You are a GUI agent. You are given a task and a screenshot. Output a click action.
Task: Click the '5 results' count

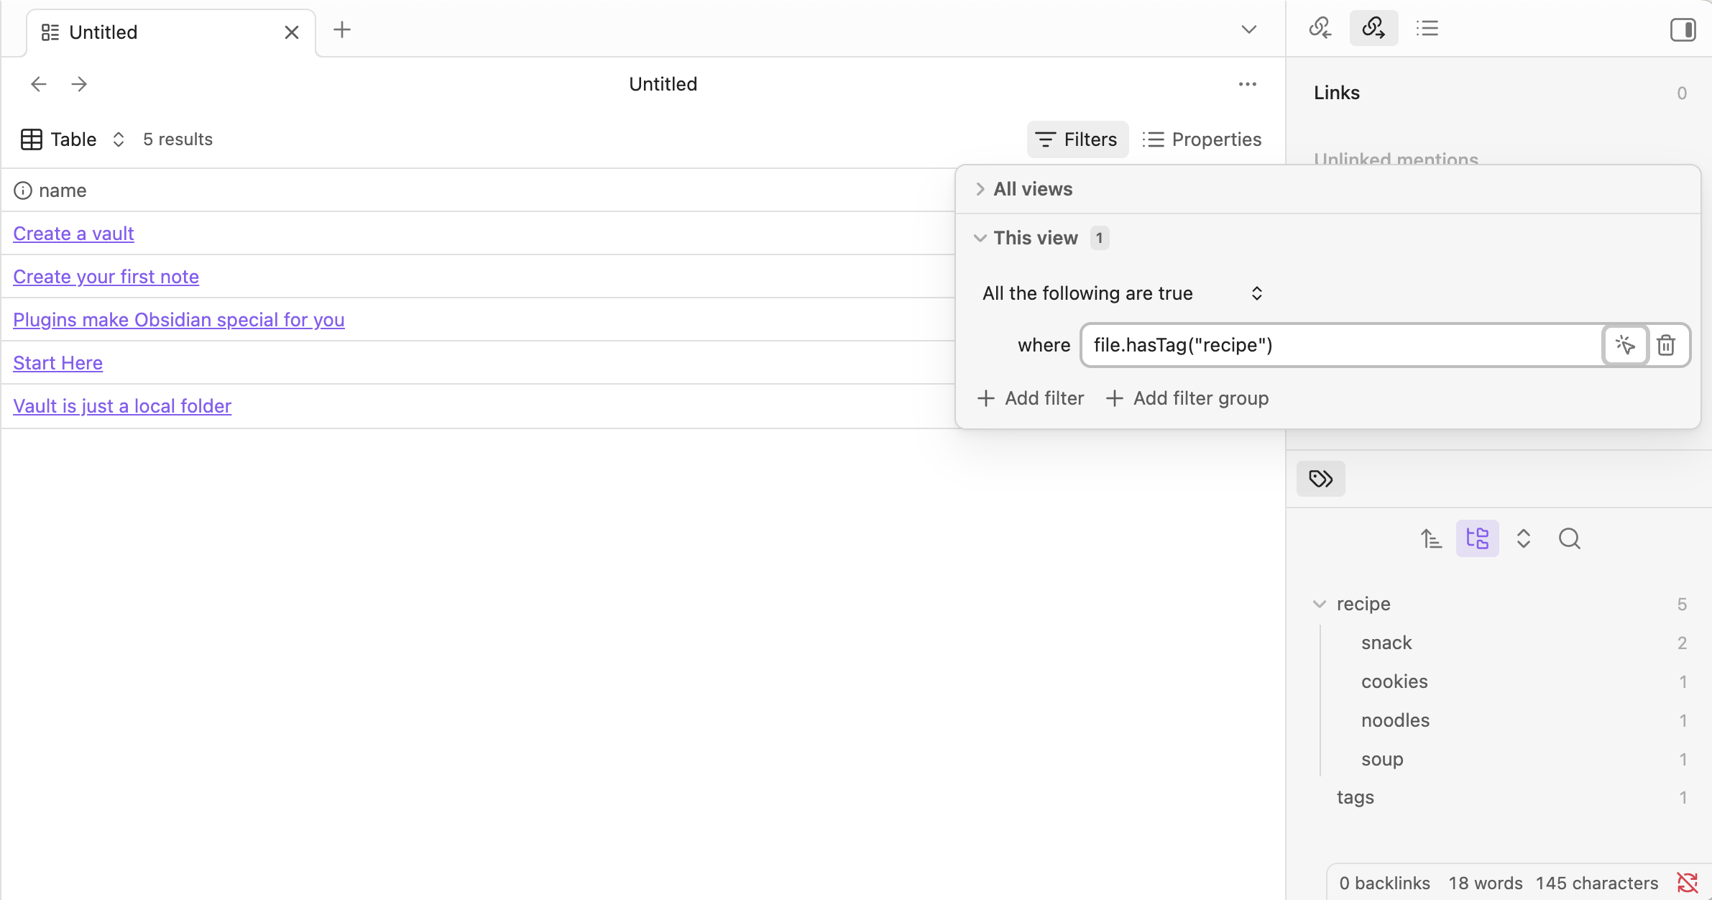click(178, 139)
